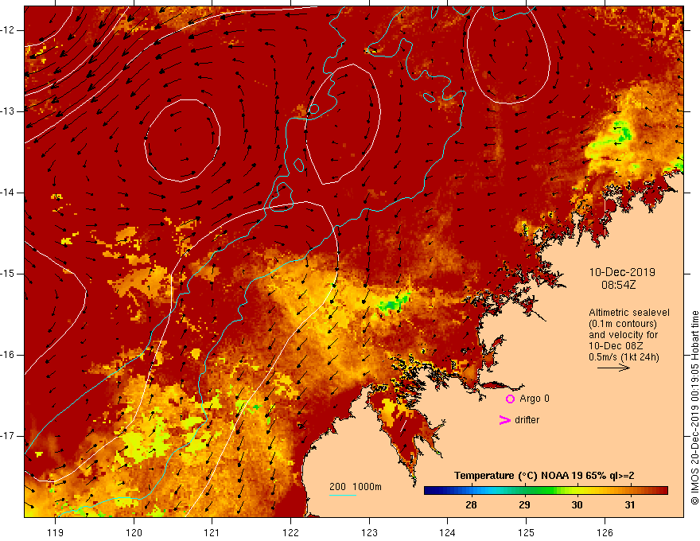Click the 30 colorbar tick label
The height and width of the screenshot is (541, 700).
(577, 505)
